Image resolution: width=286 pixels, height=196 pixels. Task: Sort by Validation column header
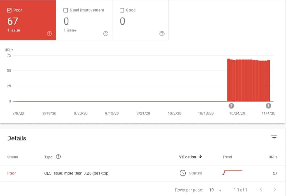187,157
